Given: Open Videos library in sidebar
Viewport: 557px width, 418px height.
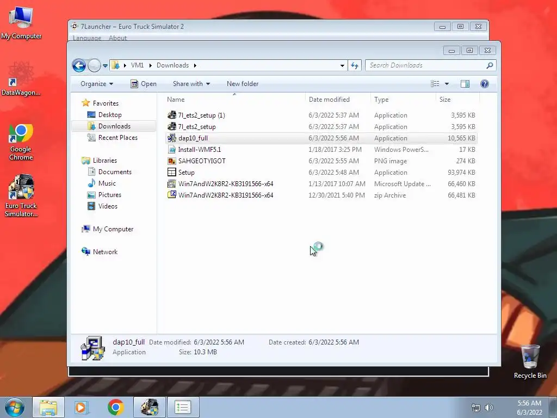Looking at the screenshot, I should (x=102, y=206).
